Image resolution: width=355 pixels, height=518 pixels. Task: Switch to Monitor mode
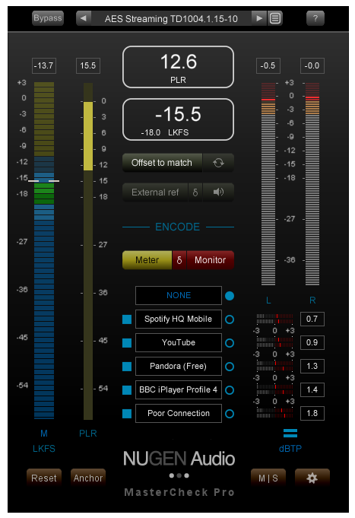point(211,260)
